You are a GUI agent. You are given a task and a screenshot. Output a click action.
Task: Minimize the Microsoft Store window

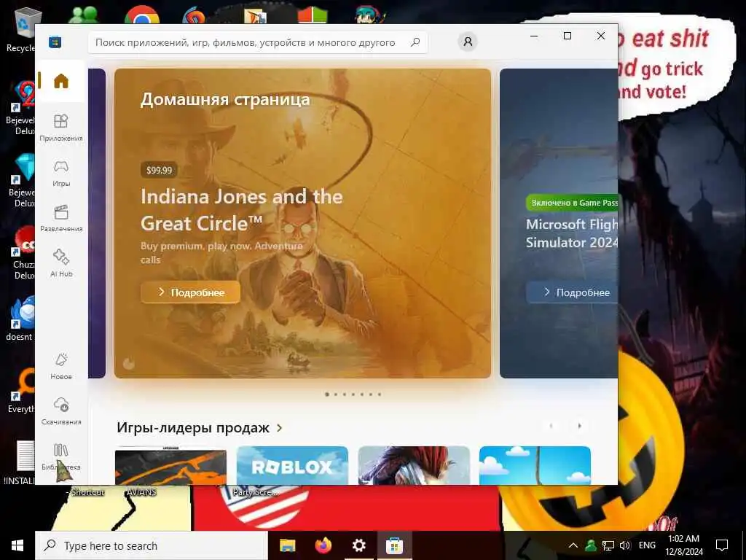(x=534, y=36)
